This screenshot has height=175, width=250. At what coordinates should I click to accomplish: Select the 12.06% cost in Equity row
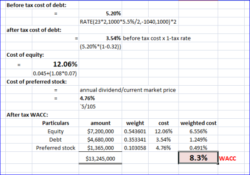point(163,131)
